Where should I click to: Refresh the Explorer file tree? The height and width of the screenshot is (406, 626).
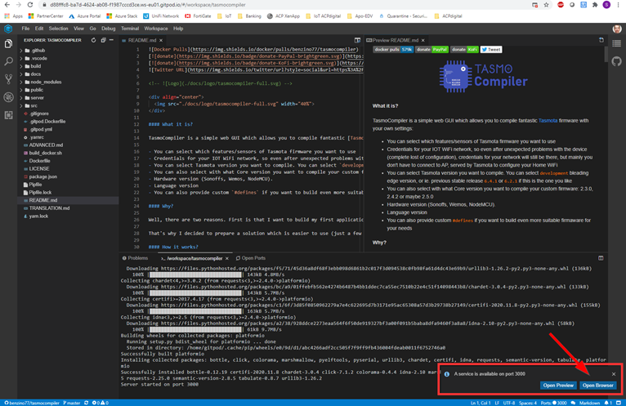(93, 40)
